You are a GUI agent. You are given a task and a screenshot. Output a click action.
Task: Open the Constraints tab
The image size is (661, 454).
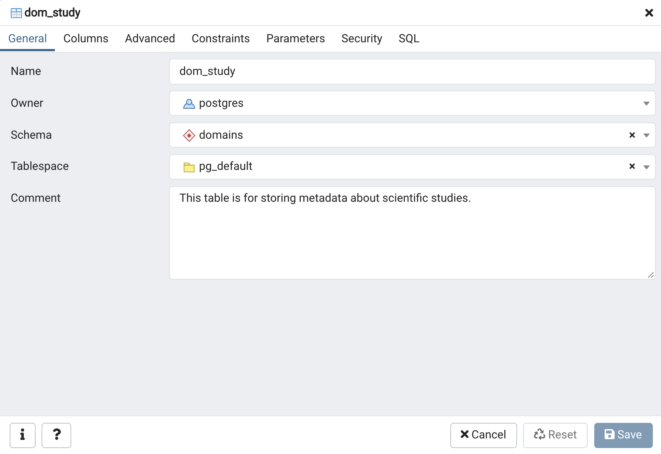220,39
